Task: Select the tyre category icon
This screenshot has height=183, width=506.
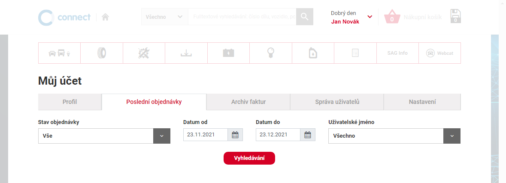Action: (x=102, y=53)
